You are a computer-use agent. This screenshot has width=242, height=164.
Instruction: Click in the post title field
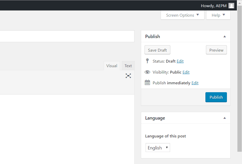point(67,36)
